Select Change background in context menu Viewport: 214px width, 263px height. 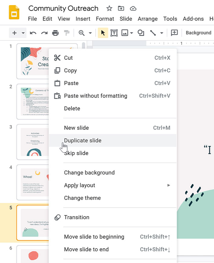pyautogui.click(x=89, y=173)
